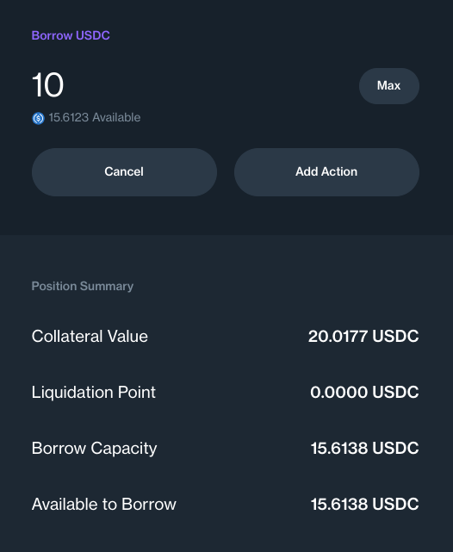453x552 pixels.
Task: Click the 15.6123 Available text
Action: click(x=95, y=118)
